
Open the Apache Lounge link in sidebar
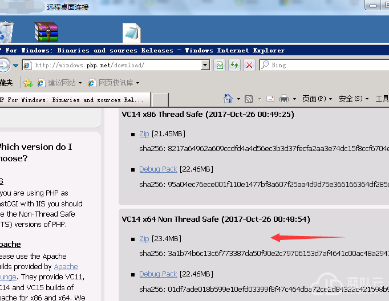coord(66,267)
